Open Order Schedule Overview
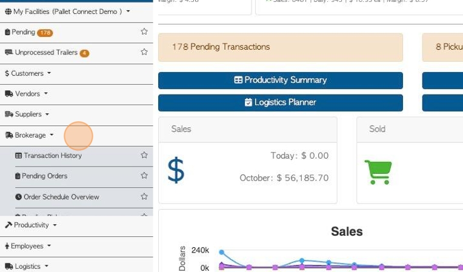 coord(58,197)
